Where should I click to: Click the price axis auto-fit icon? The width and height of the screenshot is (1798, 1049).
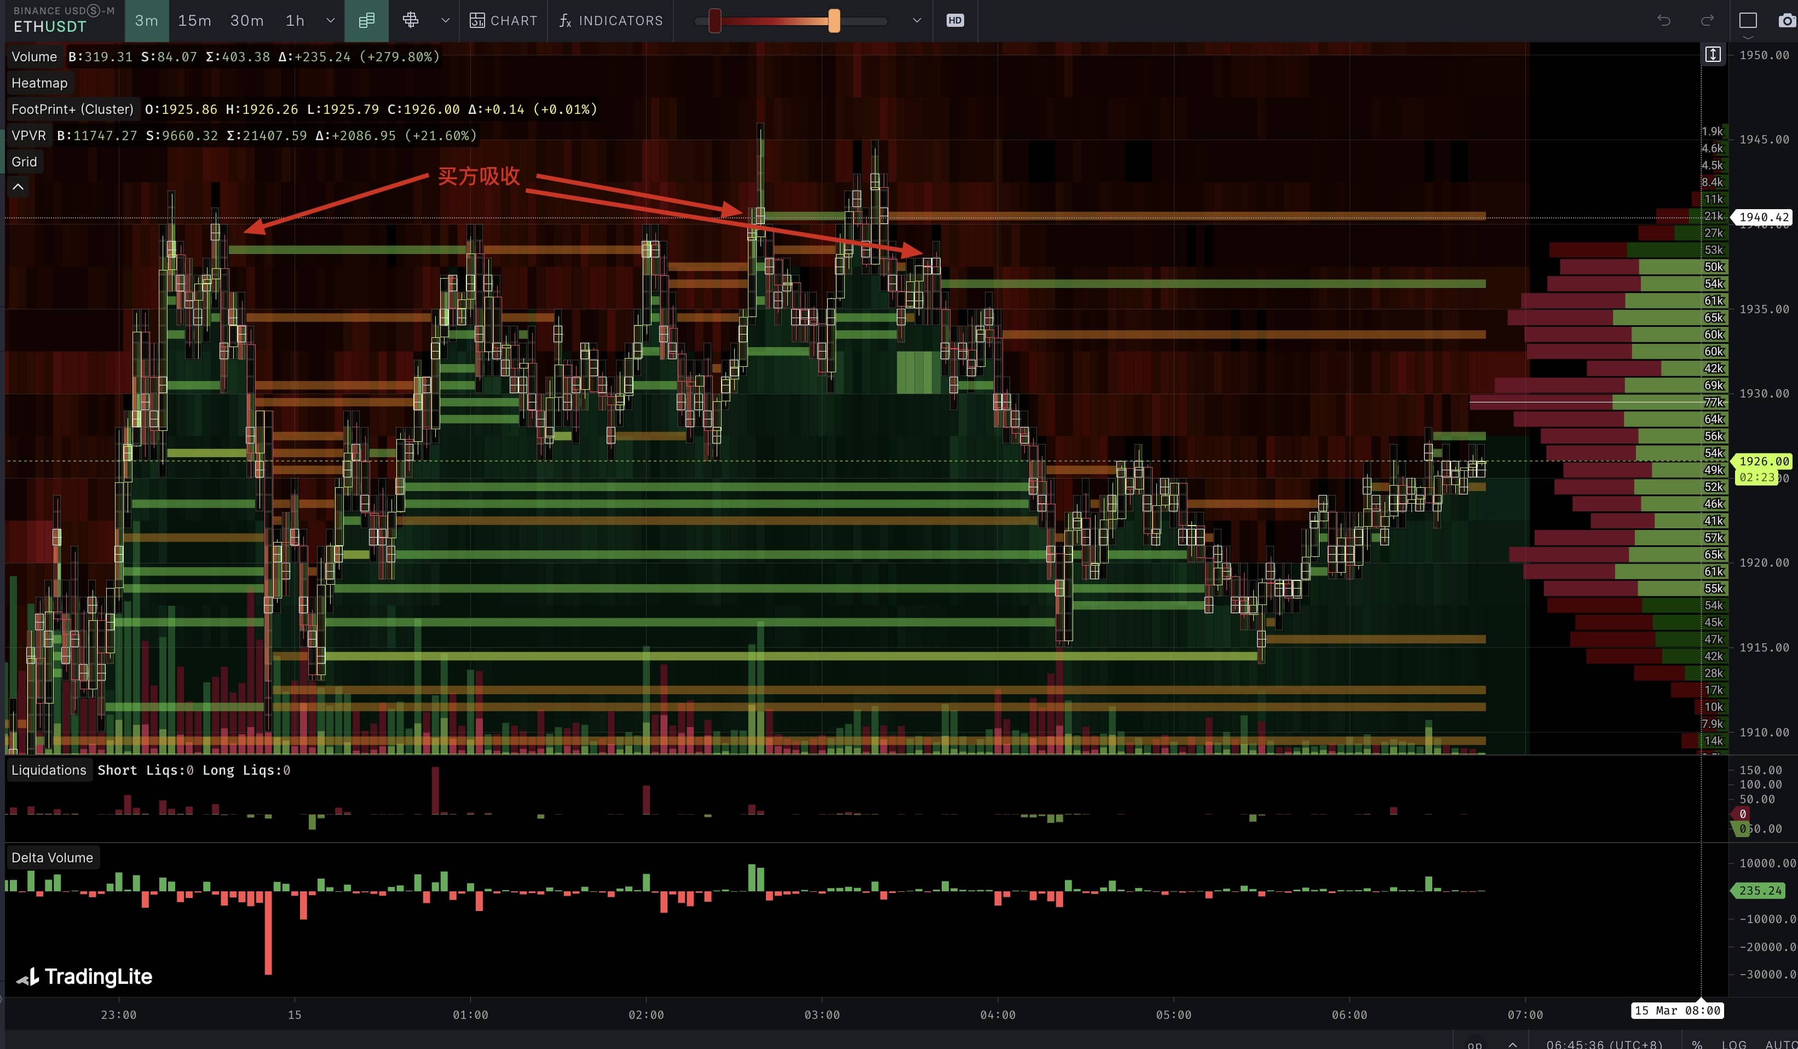(1713, 55)
